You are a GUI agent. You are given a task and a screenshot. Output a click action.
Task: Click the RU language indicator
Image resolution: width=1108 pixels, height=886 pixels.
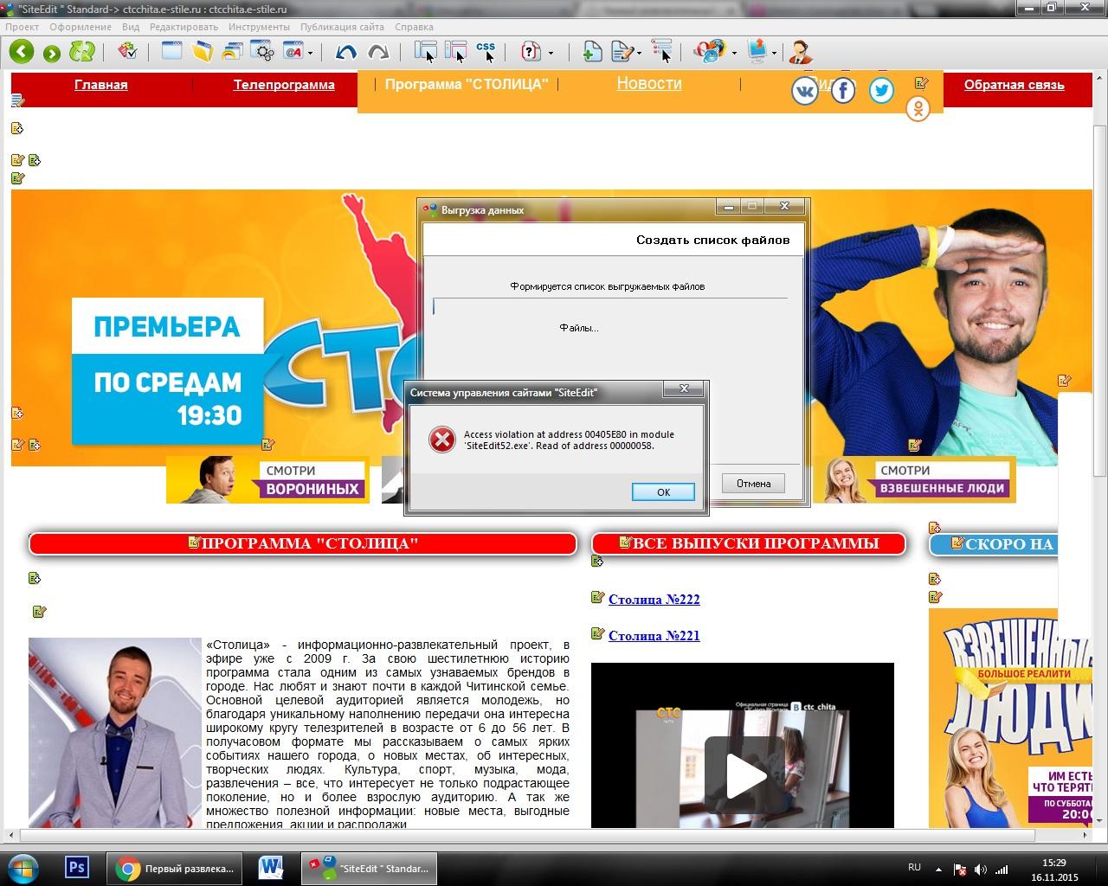[x=915, y=867]
